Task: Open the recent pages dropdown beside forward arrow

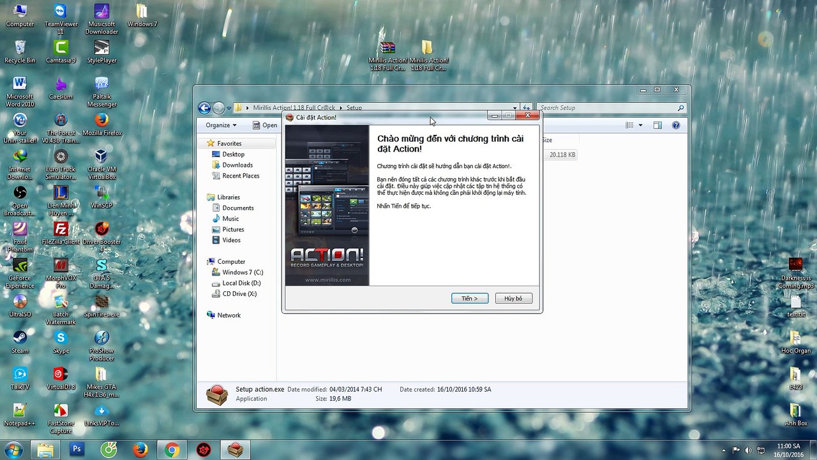Action: [x=229, y=108]
